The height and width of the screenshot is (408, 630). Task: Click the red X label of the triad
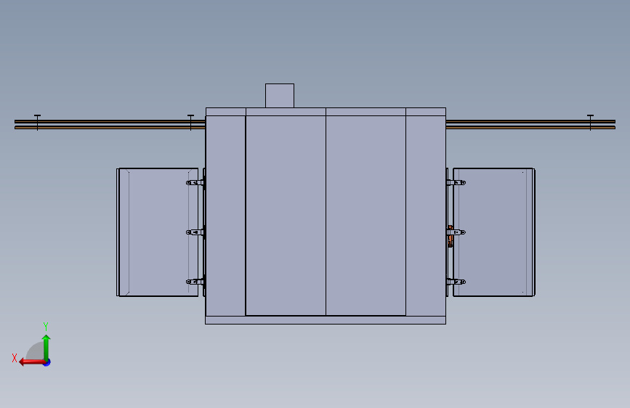(15, 358)
